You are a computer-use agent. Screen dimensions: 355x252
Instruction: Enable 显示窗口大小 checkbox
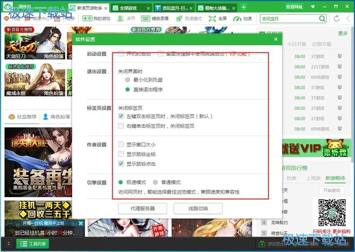click(121, 145)
